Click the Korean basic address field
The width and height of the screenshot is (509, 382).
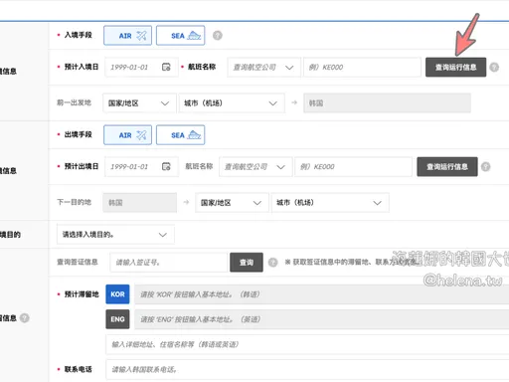tap(321, 294)
